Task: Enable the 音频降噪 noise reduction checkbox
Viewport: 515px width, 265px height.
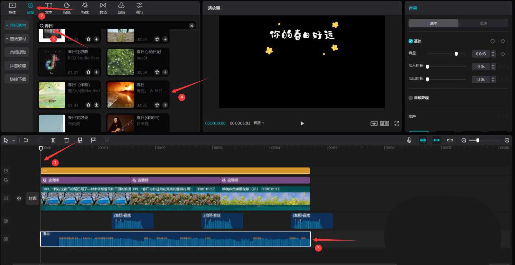Action: (411, 98)
